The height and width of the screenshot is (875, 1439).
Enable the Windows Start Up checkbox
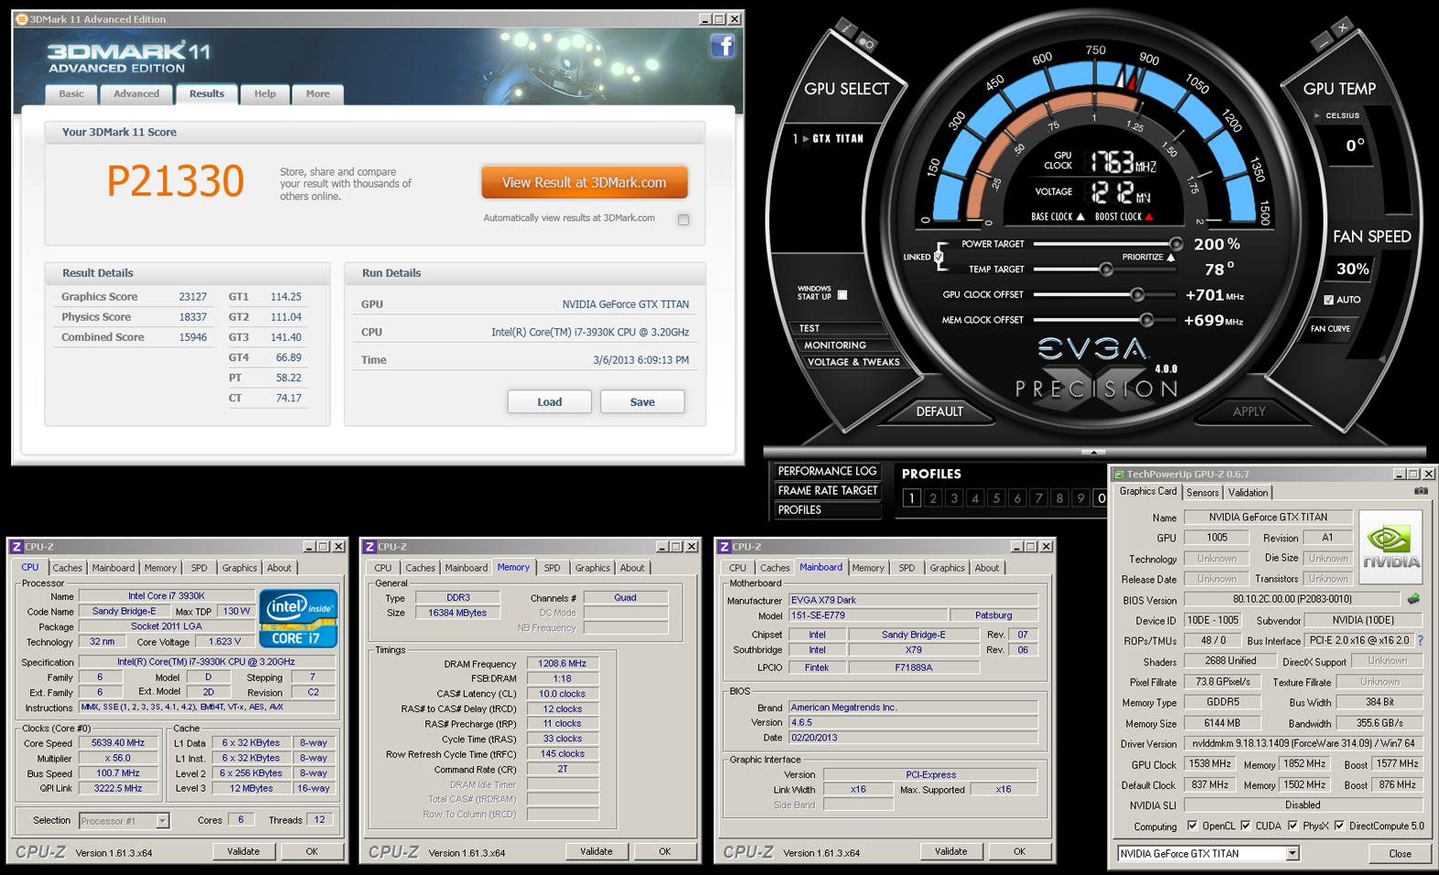point(842,295)
